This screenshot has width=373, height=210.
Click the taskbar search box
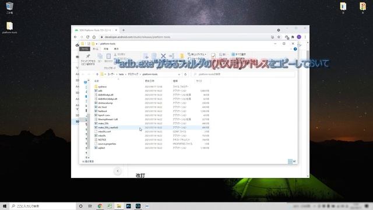tap(43, 206)
